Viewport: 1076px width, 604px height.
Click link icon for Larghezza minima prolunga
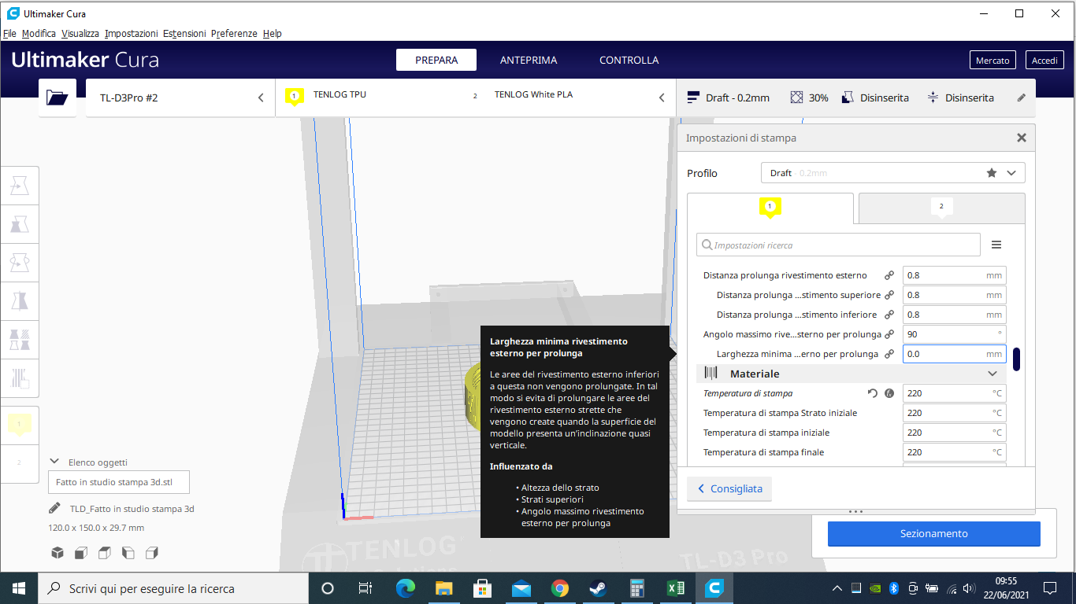[889, 354]
